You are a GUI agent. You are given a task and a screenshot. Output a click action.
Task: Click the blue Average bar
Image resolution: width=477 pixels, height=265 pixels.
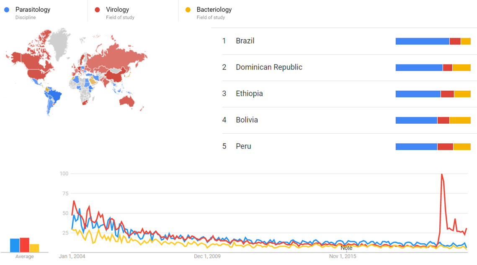[15, 245]
